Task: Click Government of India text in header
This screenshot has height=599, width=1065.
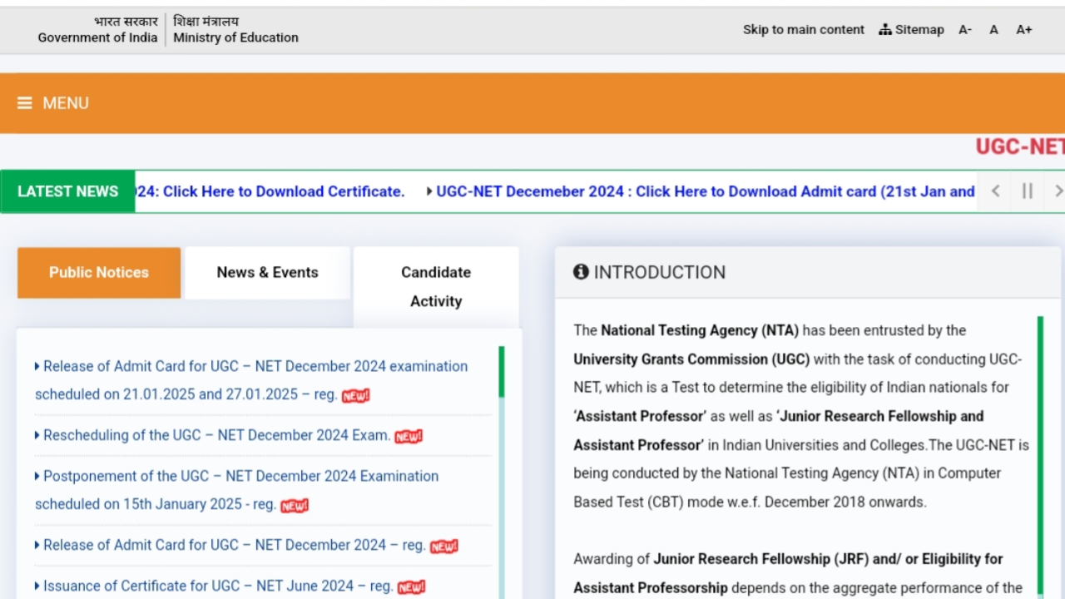Action: click(x=97, y=37)
